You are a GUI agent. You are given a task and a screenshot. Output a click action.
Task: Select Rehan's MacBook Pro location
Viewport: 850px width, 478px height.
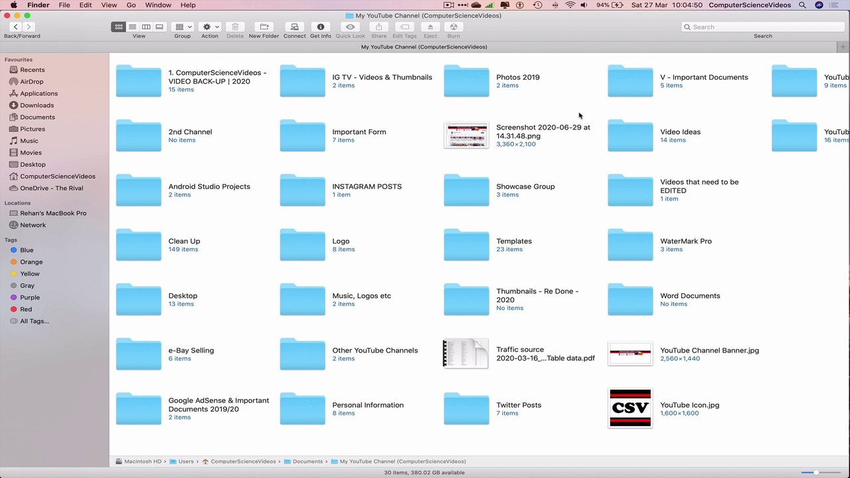pyautogui.click(x=53, y=213)
